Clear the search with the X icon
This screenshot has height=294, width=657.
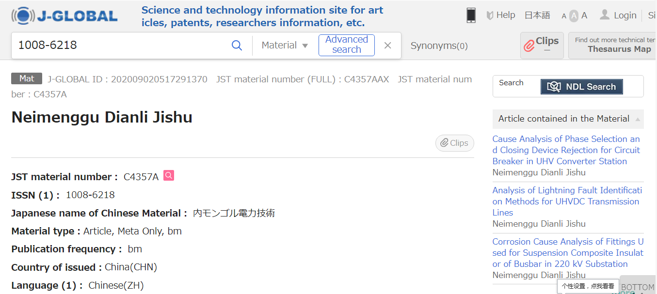pyautogui.click(x=387, y=46)
